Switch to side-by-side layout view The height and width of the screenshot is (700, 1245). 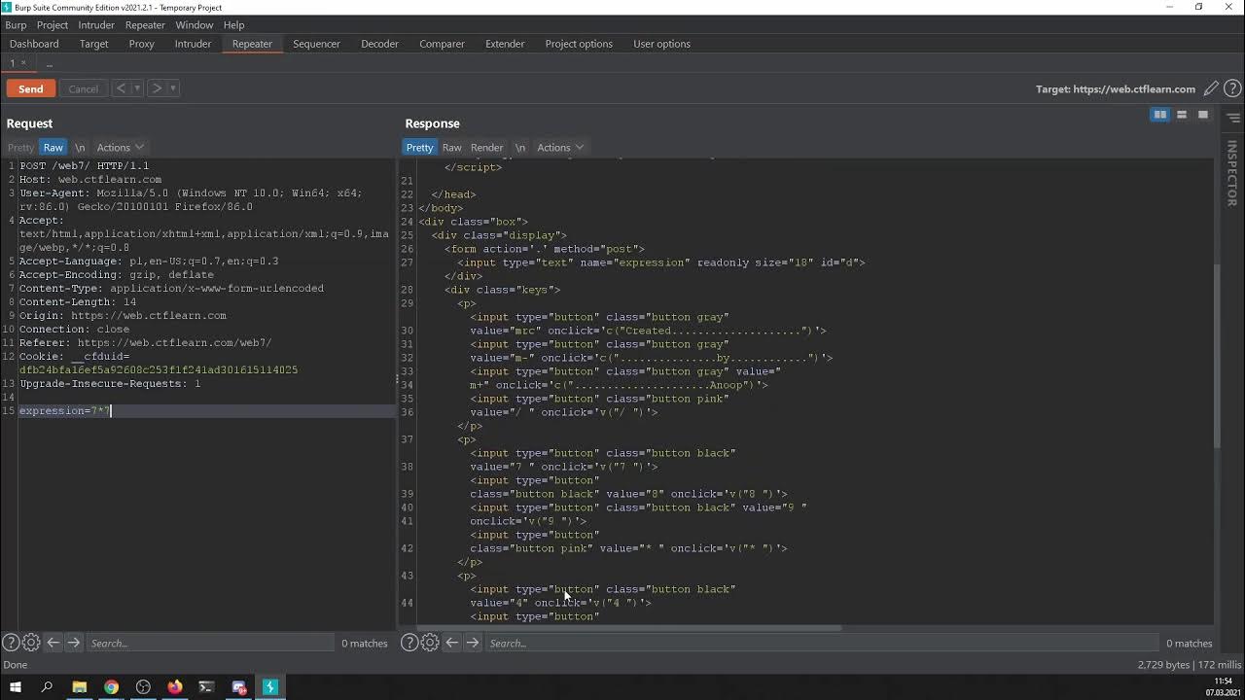tap(1160, 115)
